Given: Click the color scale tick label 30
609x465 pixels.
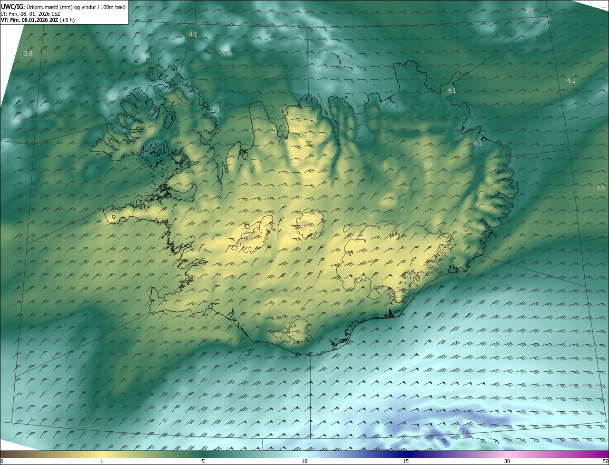Looking at the screenshot, I should pos(507,461).
